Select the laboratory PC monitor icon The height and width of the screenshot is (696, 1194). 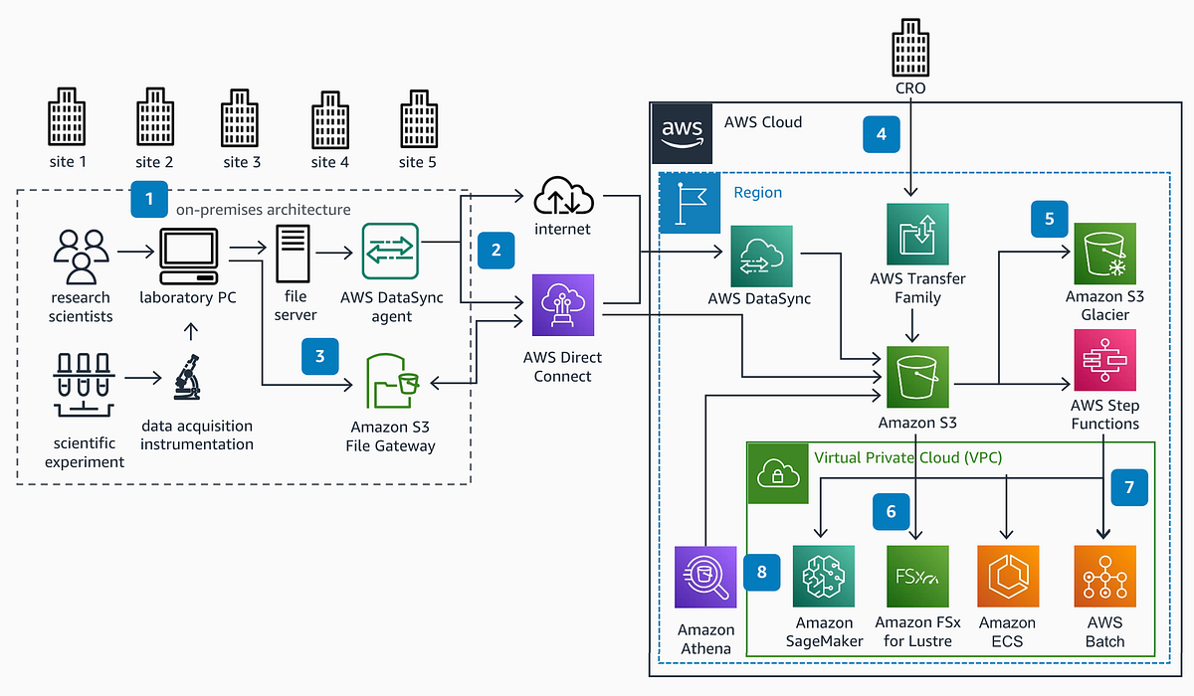187,252
